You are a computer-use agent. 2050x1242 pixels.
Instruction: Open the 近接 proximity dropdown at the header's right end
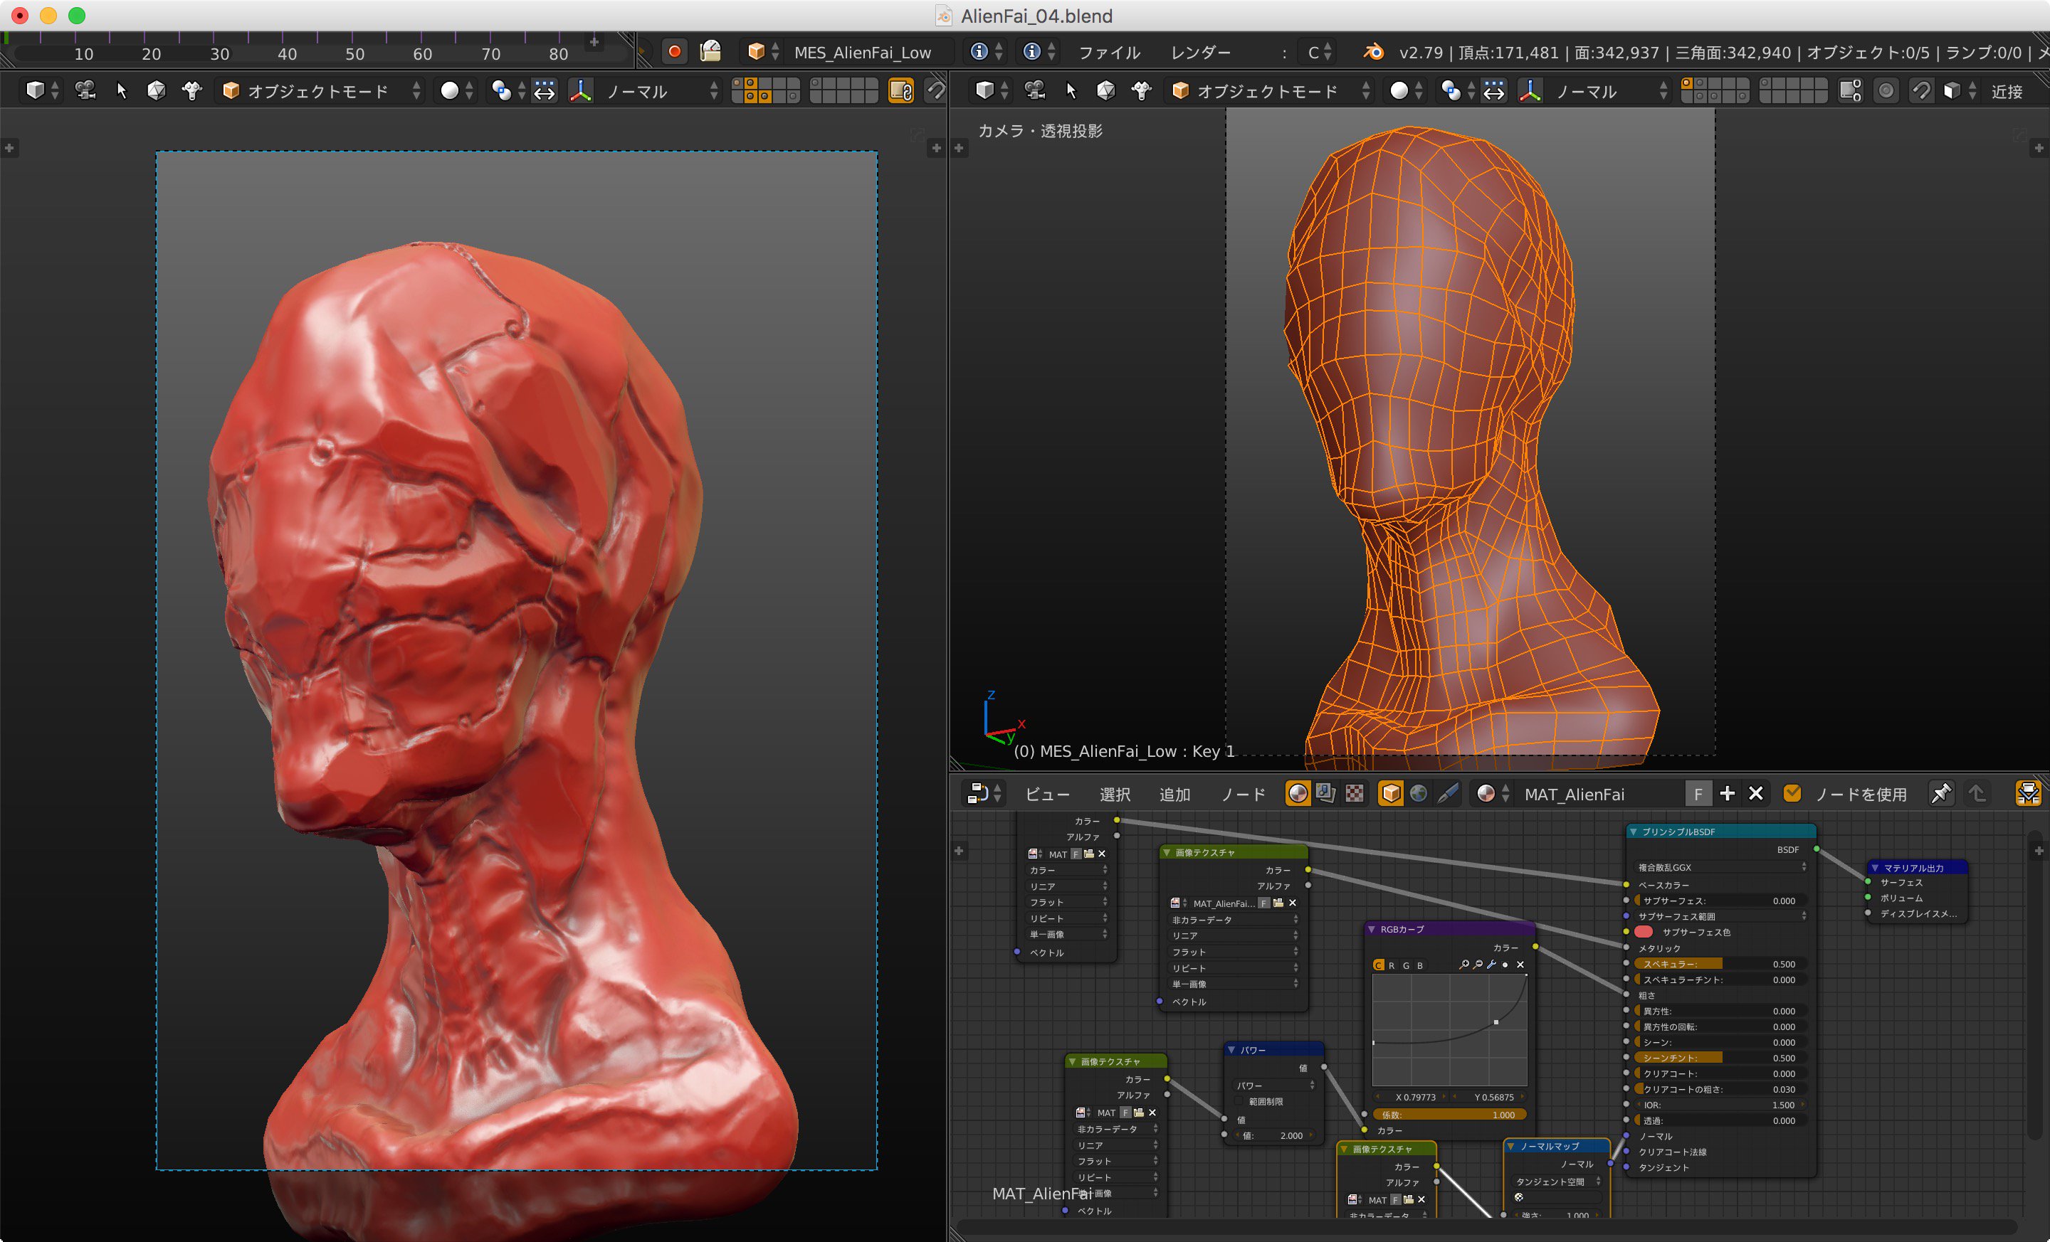click(x=2009, y=92)
